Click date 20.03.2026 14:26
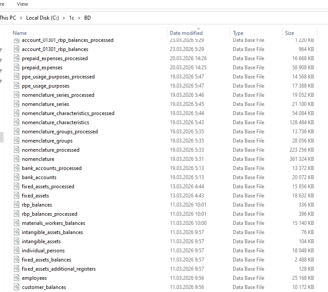Image resolution: width=328 pixels, height=292 pixels. (x=188, y=58)
